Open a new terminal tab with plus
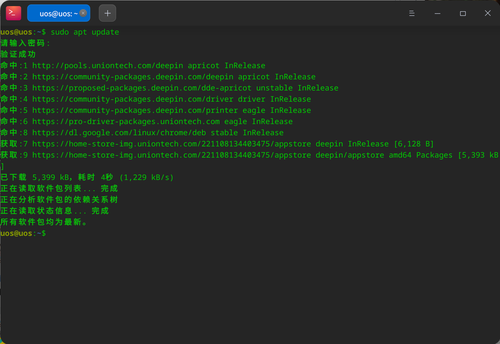 (107, 13)
